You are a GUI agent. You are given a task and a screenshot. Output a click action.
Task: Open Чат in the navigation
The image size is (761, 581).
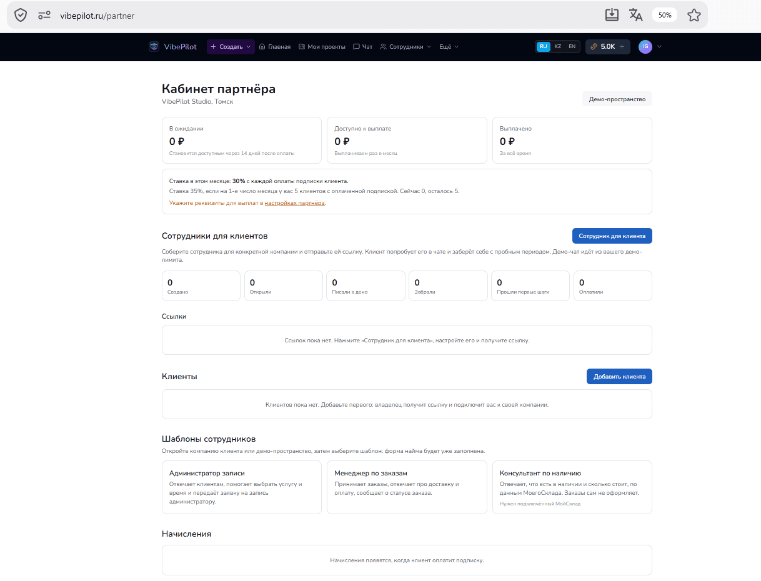(362, 46)
